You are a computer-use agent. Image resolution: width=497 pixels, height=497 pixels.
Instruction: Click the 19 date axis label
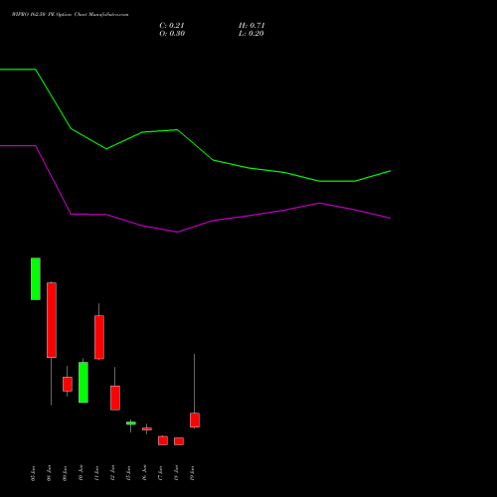coord(192,473)
